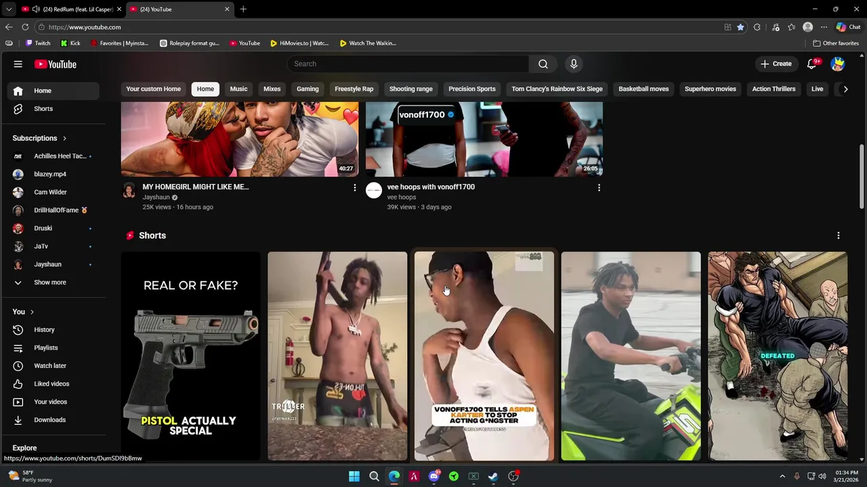The image size is (867, 487).
Task: Open Watch later list
Action: pyautogui.click(x=52, y=366)
